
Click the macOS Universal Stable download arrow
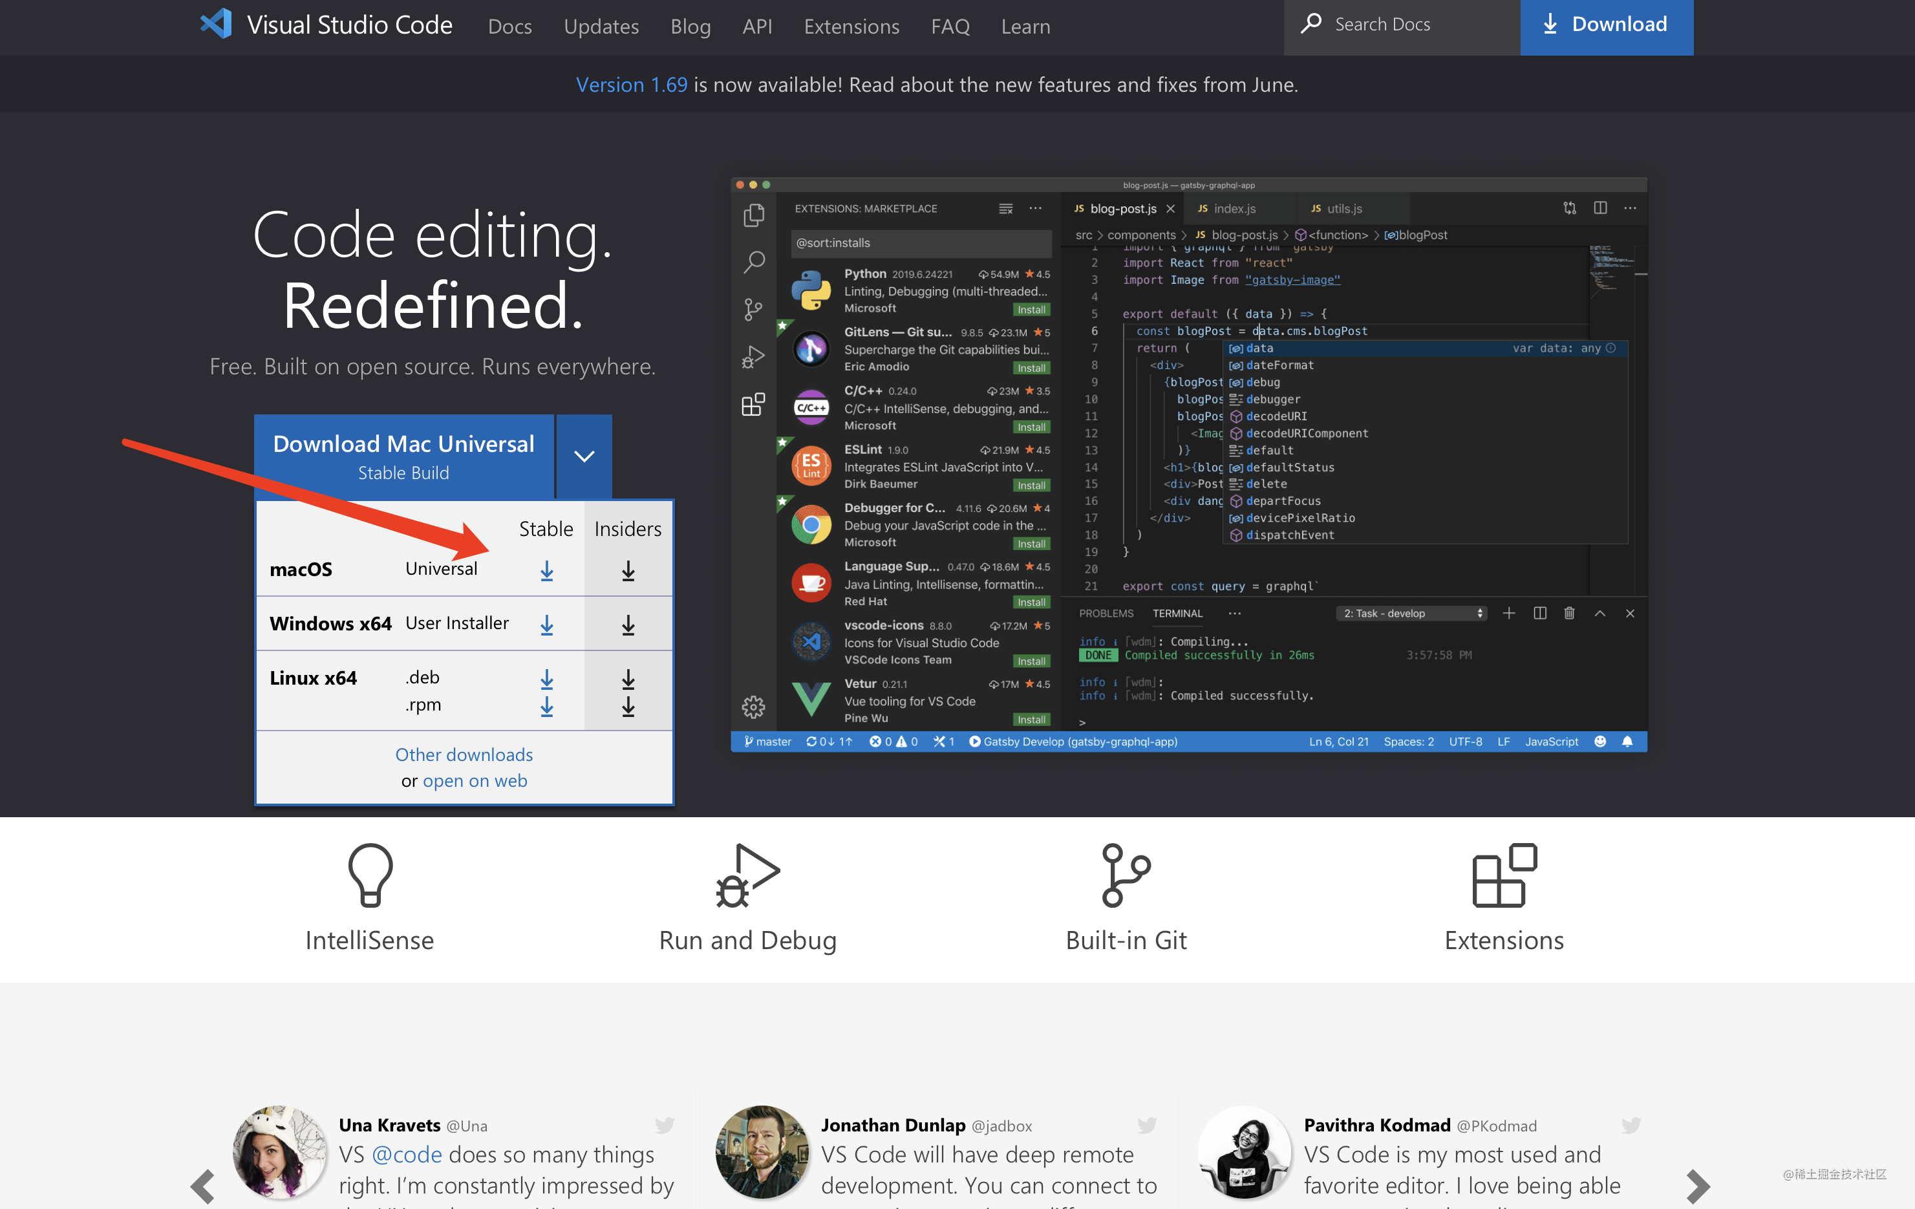[x=546, y=570]
